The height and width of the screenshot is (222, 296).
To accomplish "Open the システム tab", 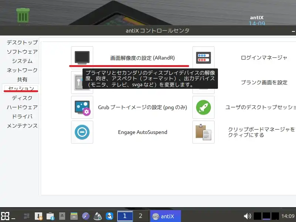I will click(x=22, y=61).
